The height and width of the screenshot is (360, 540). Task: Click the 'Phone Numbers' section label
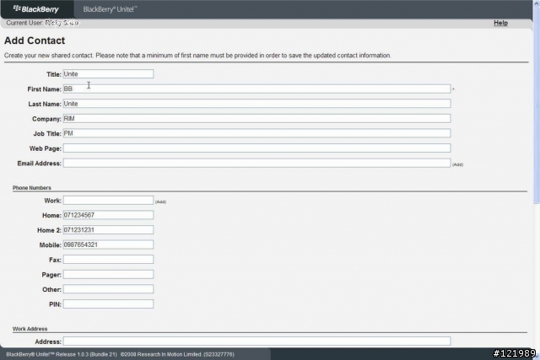click(x=32, y=187)
